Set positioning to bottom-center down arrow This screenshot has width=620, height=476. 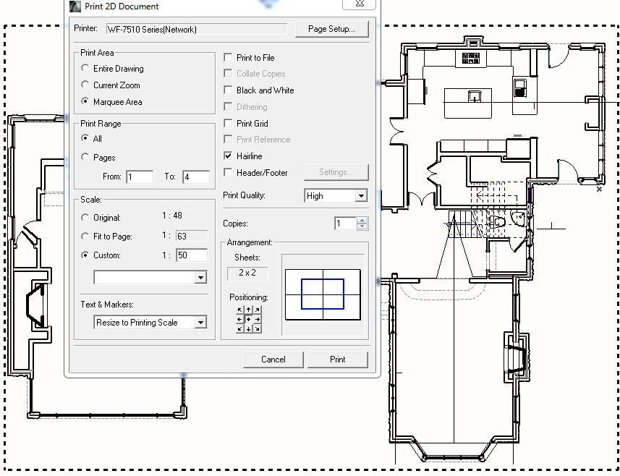click(248, 328)
